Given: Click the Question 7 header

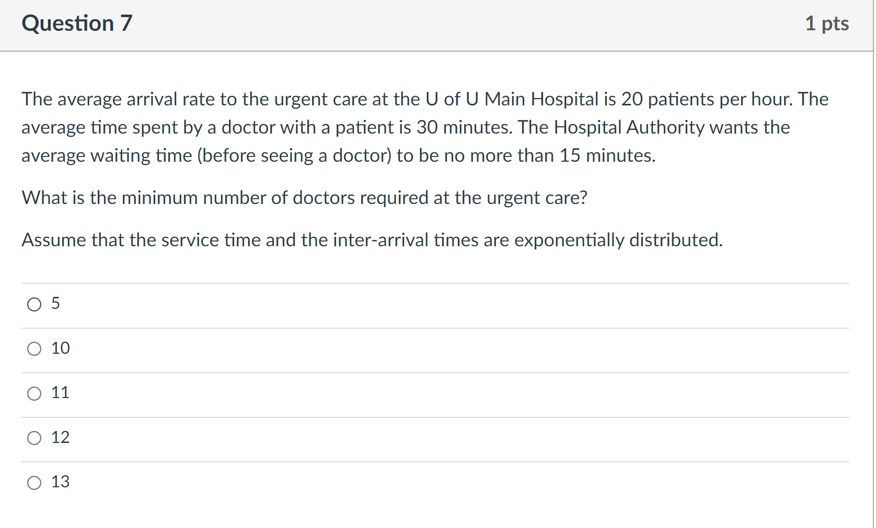Looking at the screenshot, I should pyautogui.click(x=76, y=23).
